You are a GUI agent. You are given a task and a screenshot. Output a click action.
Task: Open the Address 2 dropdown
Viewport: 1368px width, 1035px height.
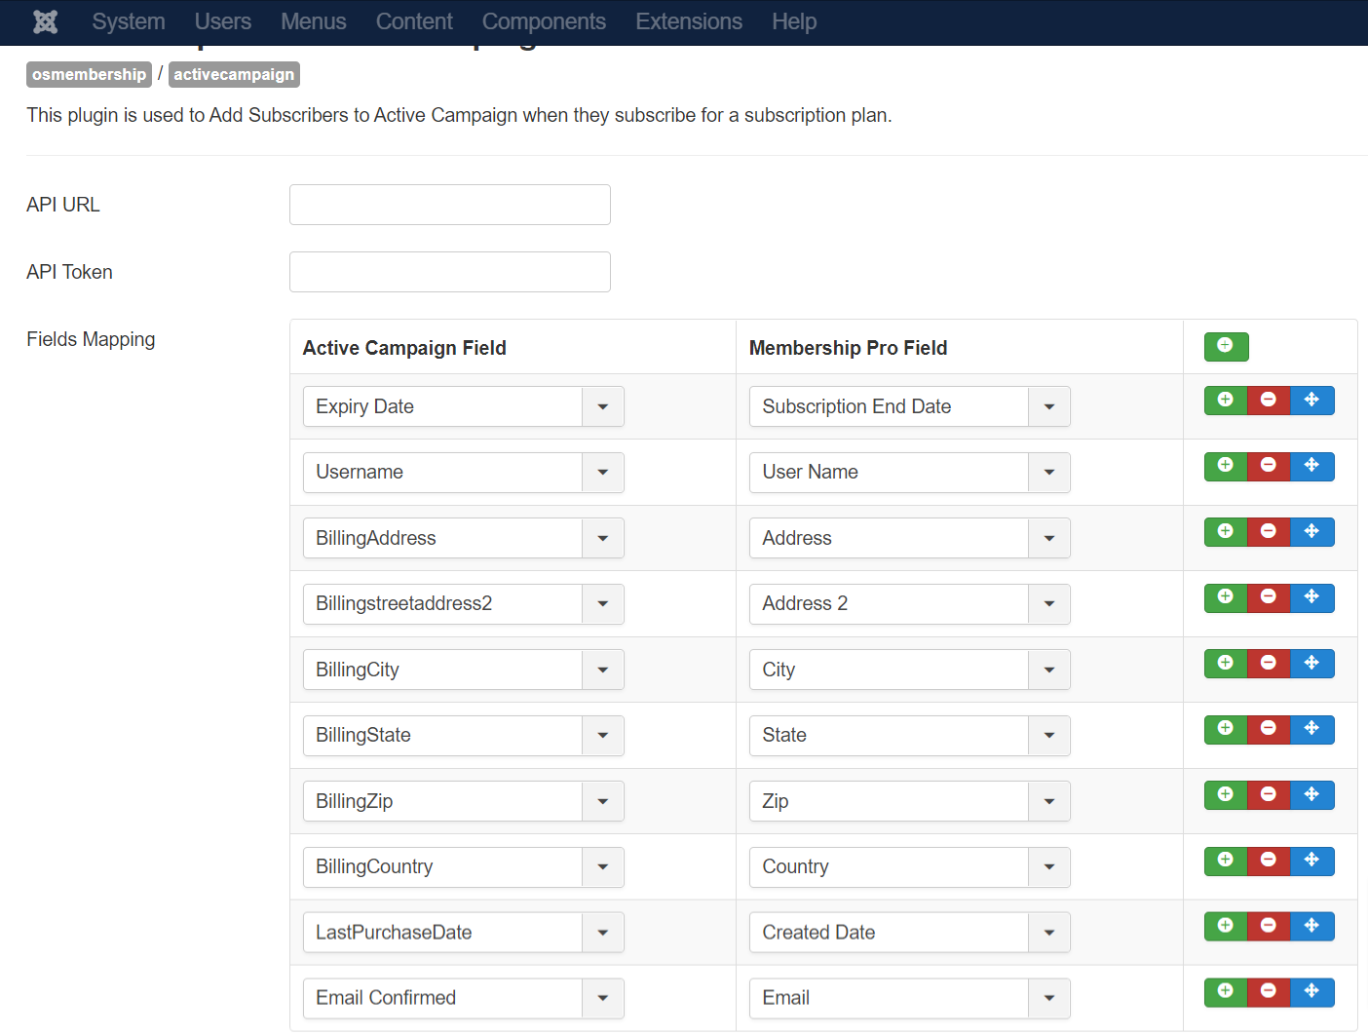(909, 603)
